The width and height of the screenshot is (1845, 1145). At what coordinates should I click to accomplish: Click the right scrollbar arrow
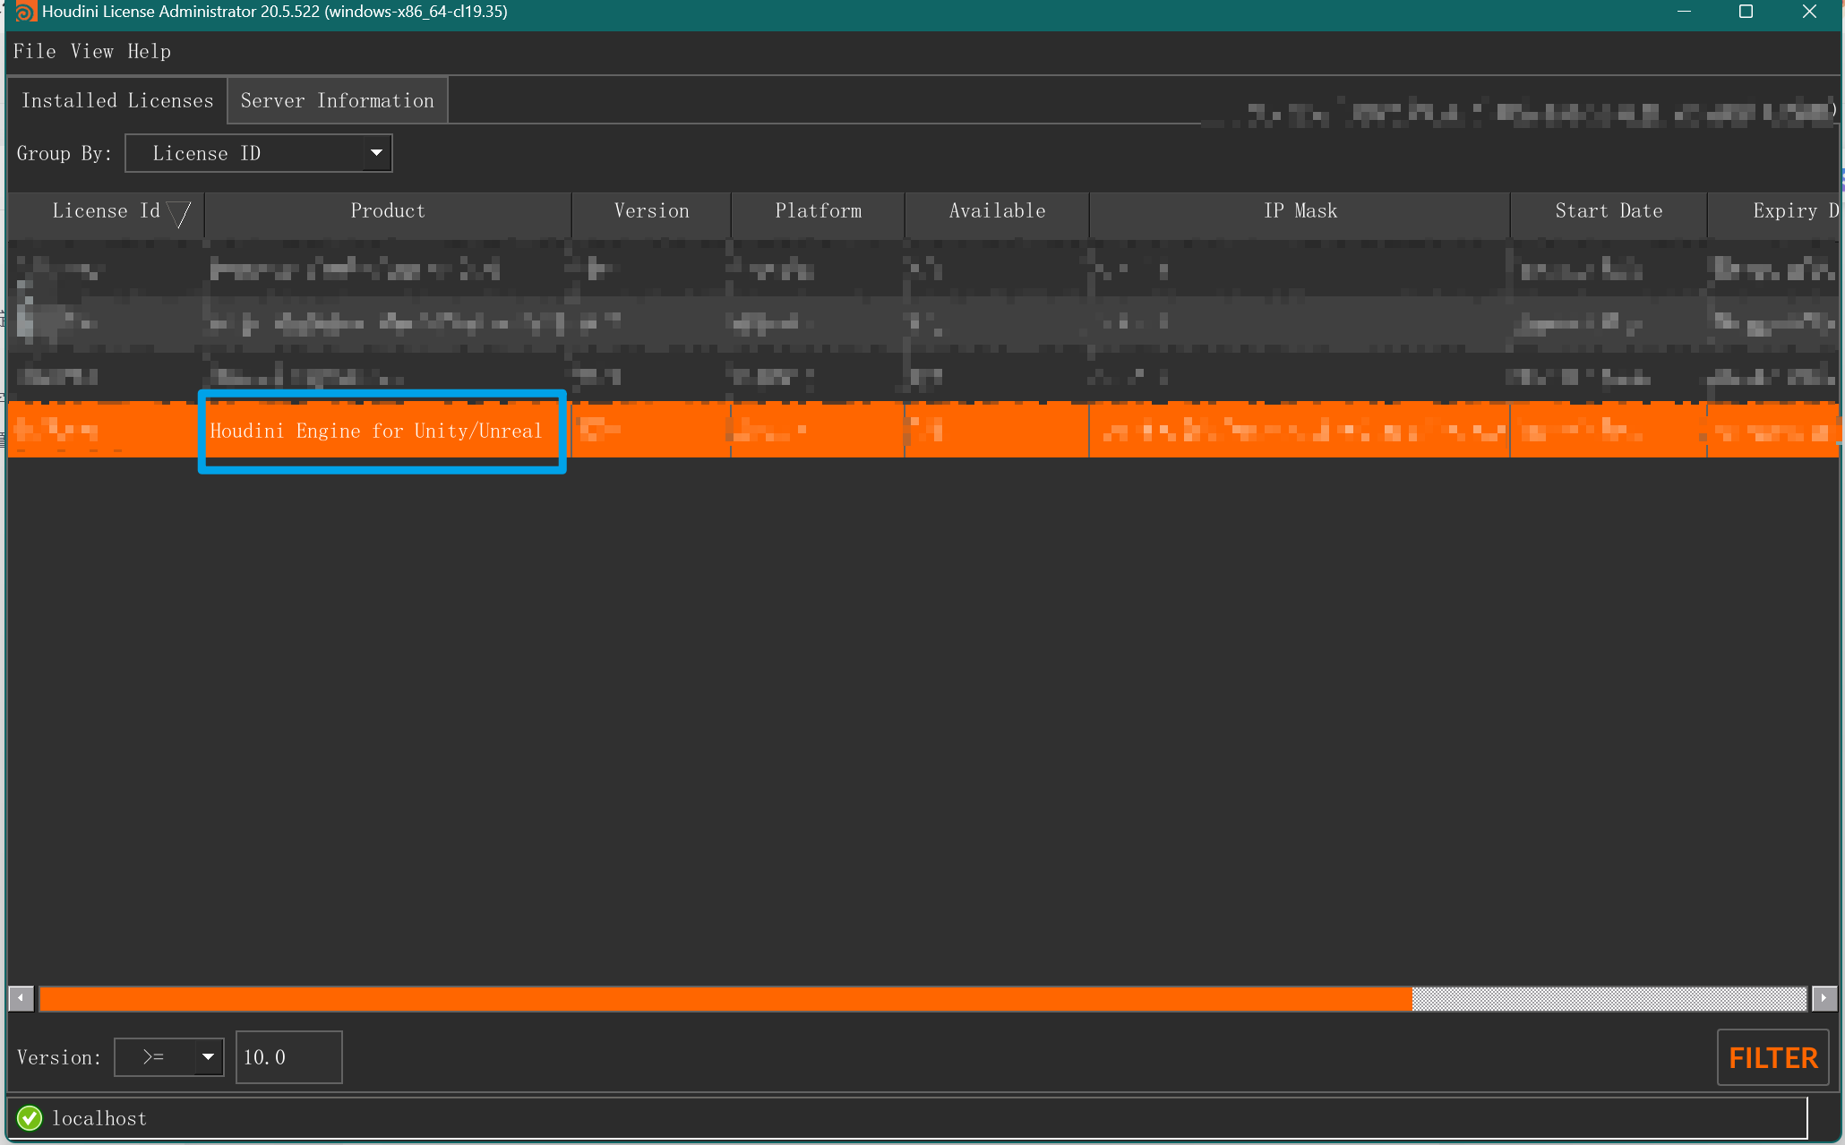tap(1824, 998)
